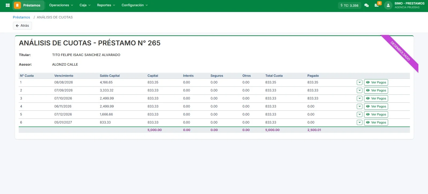
Task: Select asesor name ALONZO CALLE
Action: (65, 65)
